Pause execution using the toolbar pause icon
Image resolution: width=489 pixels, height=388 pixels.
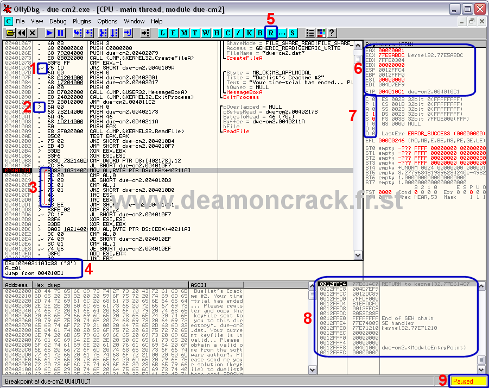60,33
